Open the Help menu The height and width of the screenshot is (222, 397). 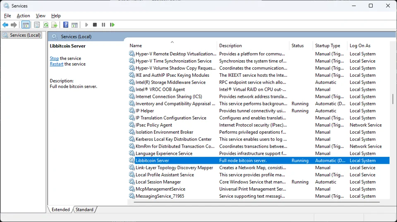tap(56, 16)
